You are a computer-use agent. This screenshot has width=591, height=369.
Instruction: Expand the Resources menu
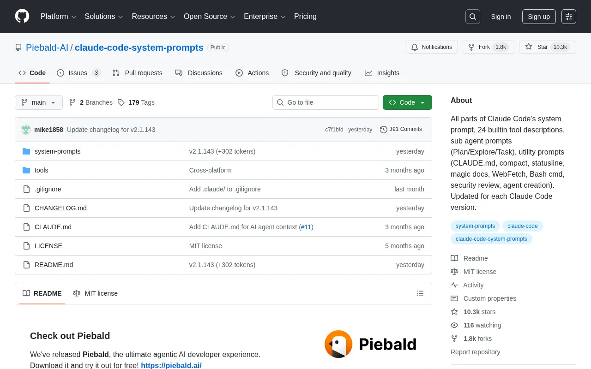click(x=153, y=17)
